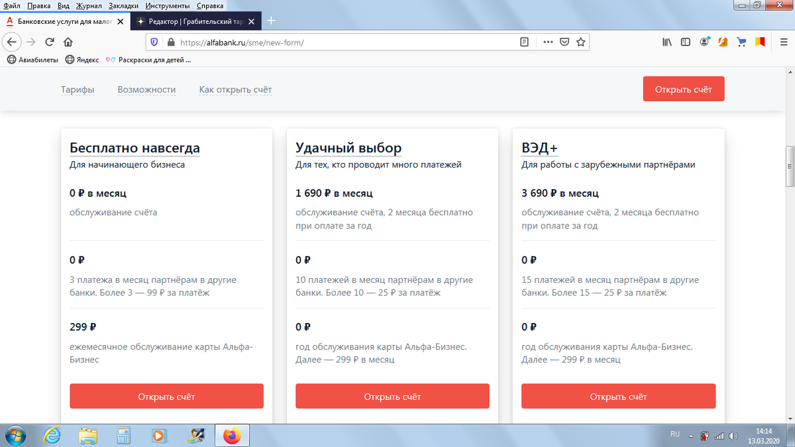Viewport: 795px width, 447px height.
Task: Open account under Удачный выбор tariff
Action: (x=392, y=396)
